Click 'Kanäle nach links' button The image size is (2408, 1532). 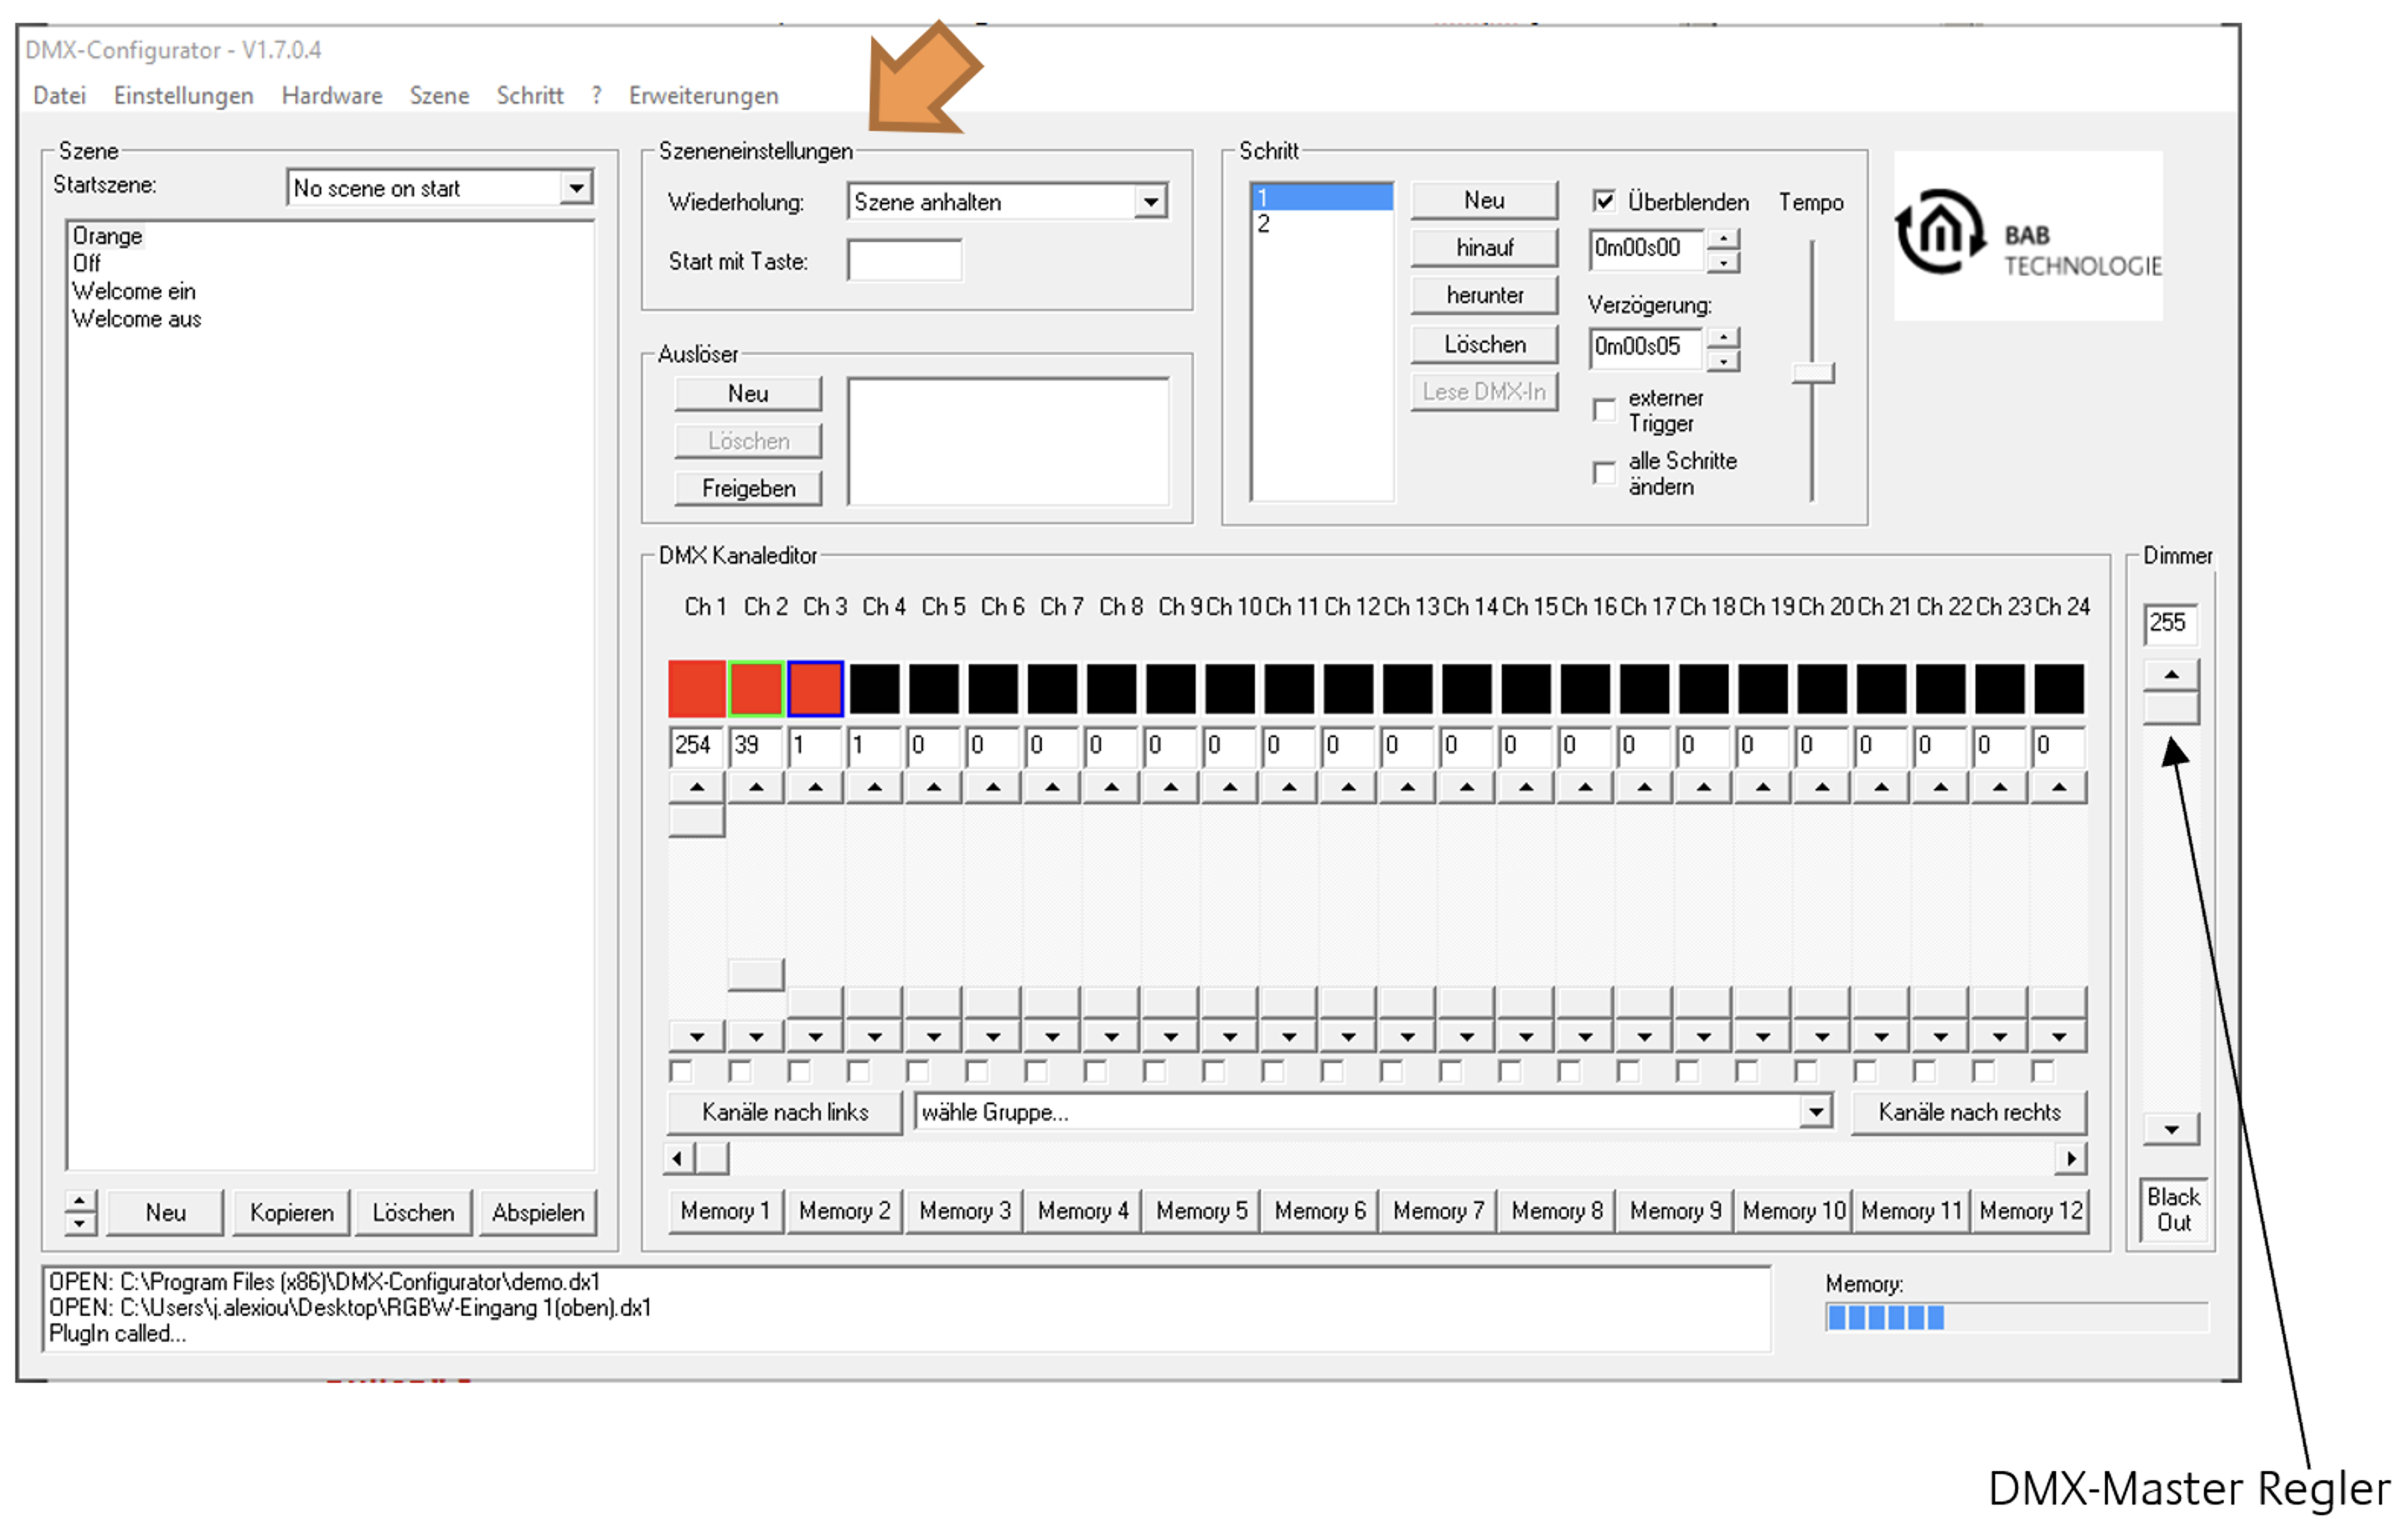pyautogui.click(x=785, y=1112)
